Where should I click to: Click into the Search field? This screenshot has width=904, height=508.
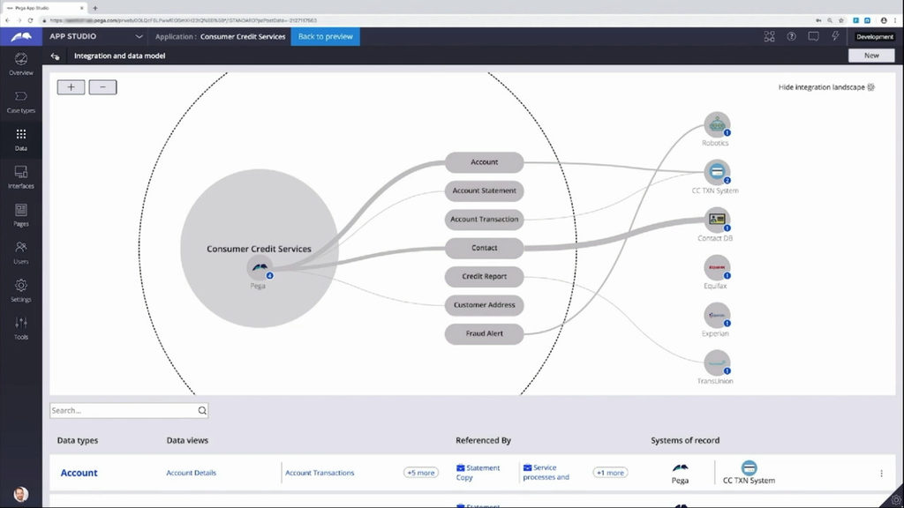123,410
